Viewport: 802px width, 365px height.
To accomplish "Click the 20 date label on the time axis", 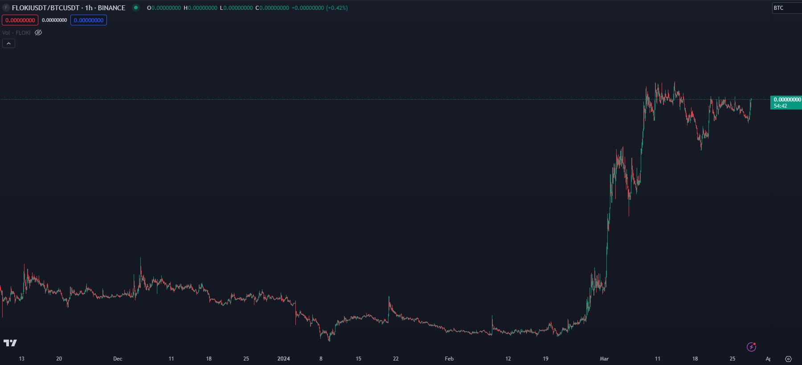I will coord(59,359).
